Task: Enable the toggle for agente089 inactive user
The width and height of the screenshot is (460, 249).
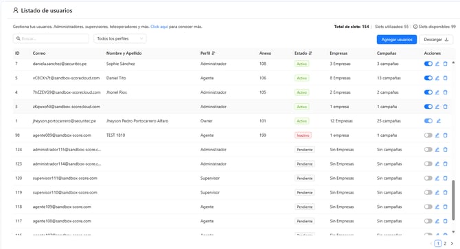Action: pos(428,135)
